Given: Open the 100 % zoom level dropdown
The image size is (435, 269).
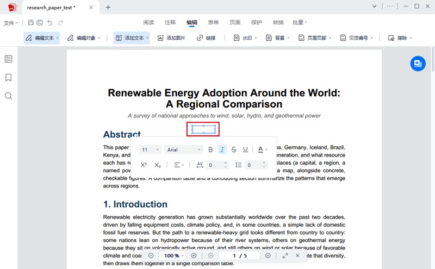Looking at the screenshot, I should (174, 256).
